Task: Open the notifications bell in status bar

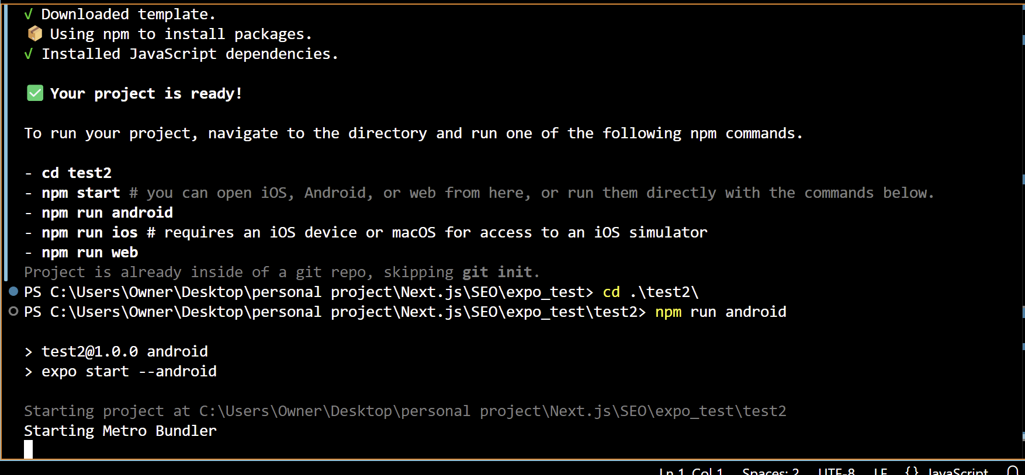Action: point(1013,470)
